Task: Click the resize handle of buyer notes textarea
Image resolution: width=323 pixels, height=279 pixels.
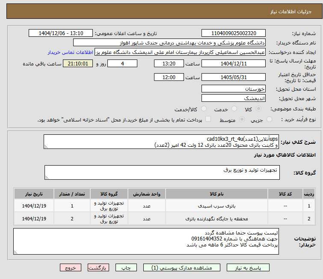Action: (x=16, y=252)
